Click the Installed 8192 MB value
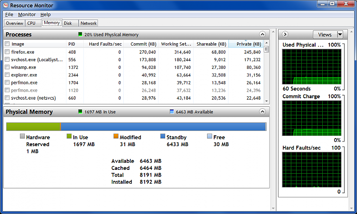The width and height of the screenshot is (357, 214). (x=150, y=182)
